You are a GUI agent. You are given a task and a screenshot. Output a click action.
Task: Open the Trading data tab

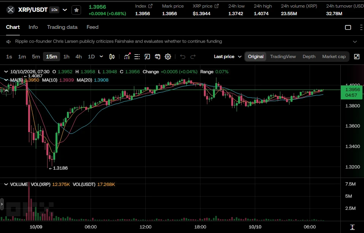click(x=62, y=27)
